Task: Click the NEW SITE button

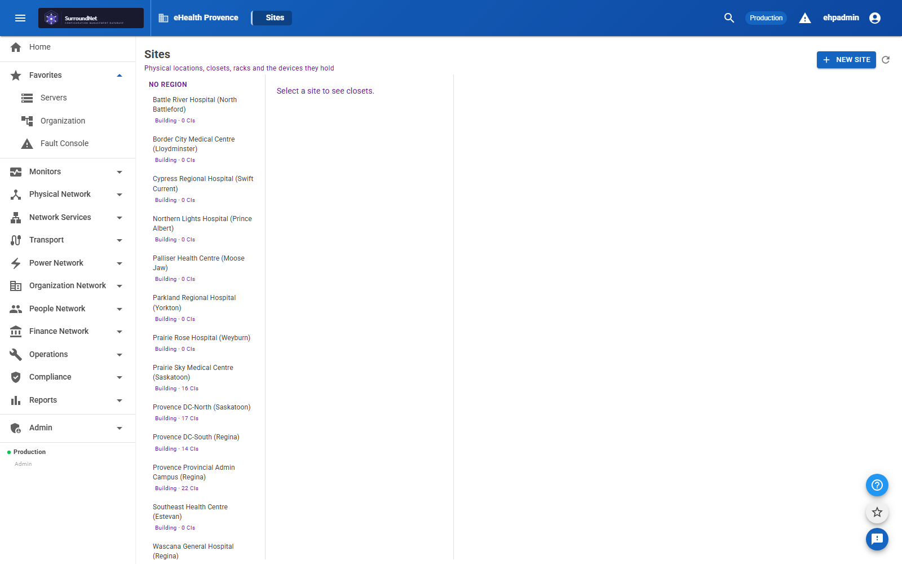Action: point(846,60)
